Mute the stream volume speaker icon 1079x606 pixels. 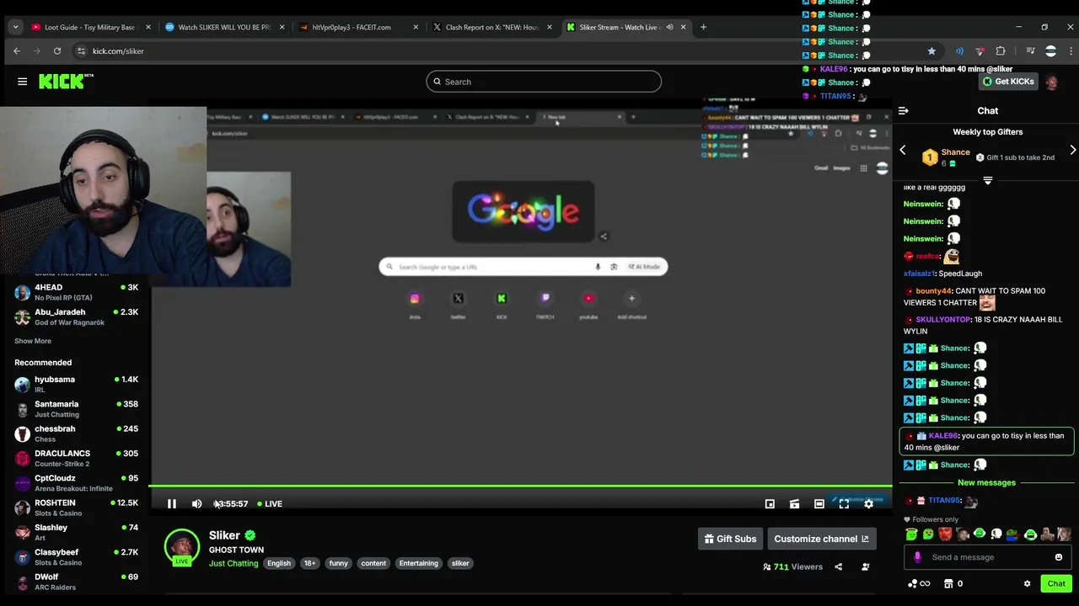(x=196, y=503)
